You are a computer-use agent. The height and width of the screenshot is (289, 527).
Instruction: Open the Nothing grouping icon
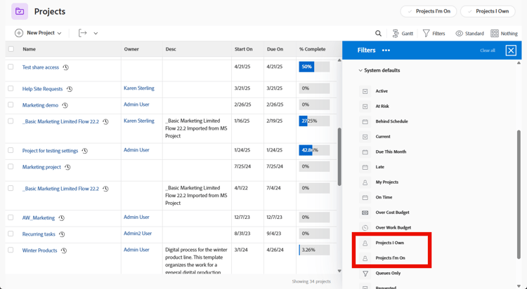(x=495, y=33)
